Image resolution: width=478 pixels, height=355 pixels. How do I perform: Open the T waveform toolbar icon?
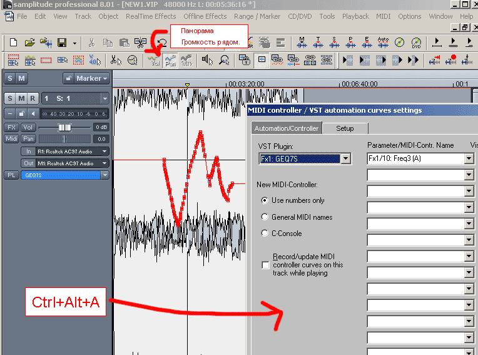[318, 43]
